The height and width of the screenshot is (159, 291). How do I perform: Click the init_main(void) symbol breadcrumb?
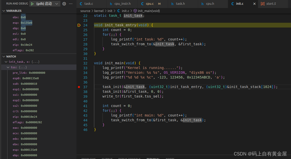tap(149, 11)
